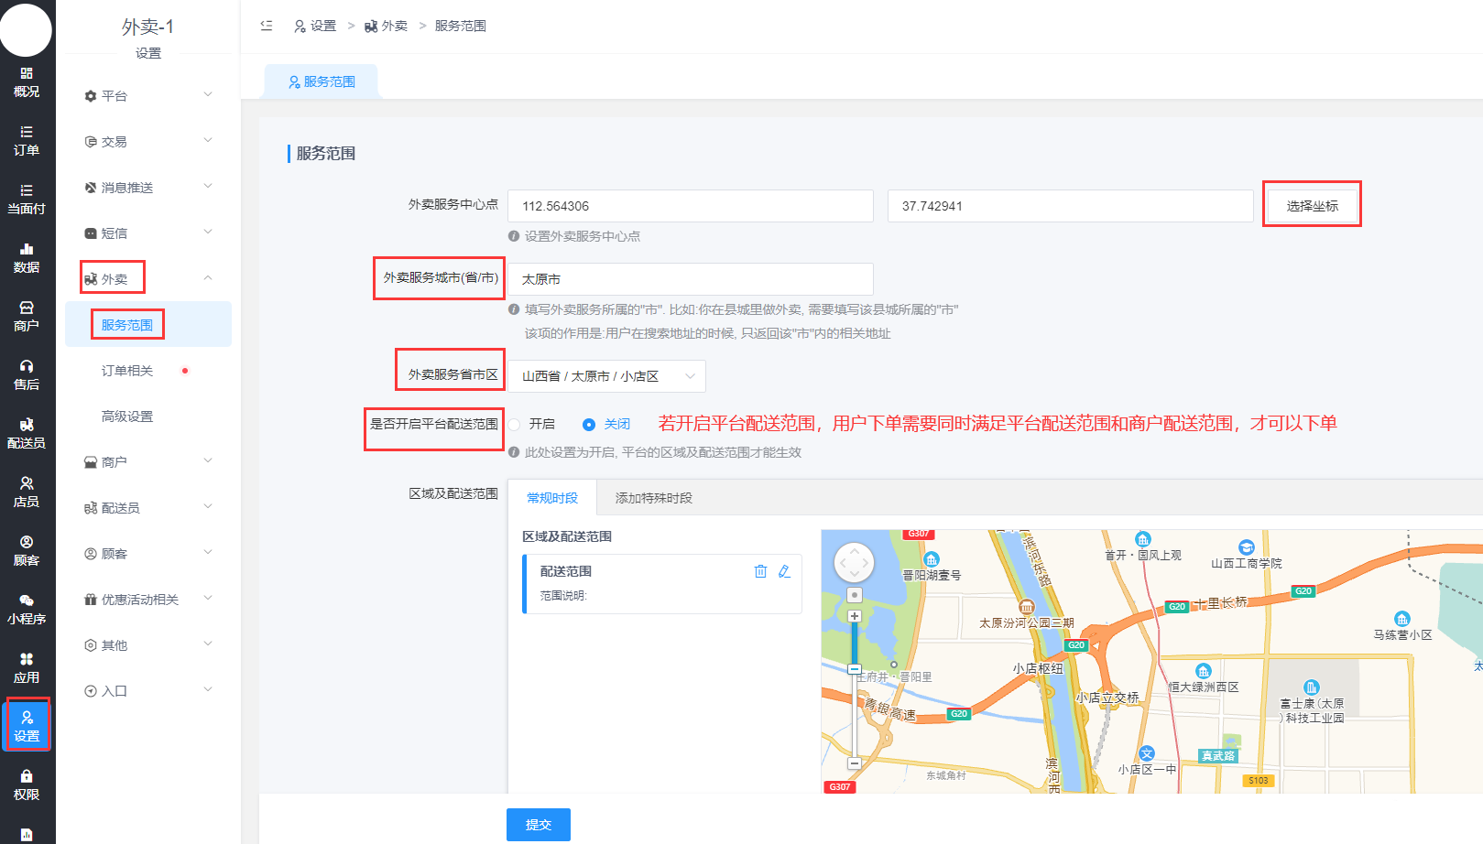Viewport: 1483px width, 844px height.
Task: Open the 售后 after-sales sidebar icon
Action: click(x=27, y=375)
